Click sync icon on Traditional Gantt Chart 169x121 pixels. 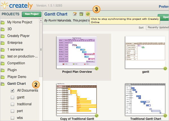pyautogui.click(x=165, y=116)
